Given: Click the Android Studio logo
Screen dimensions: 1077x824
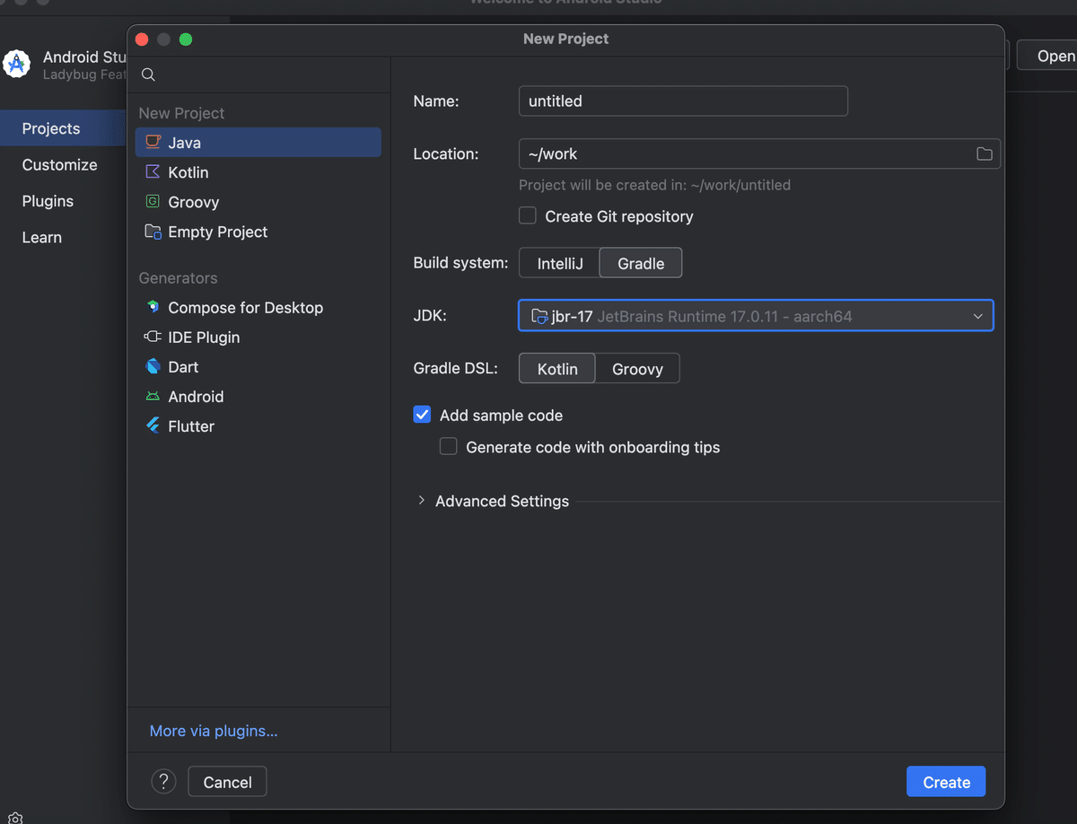Looking at the screenshot, I should 16,64.
